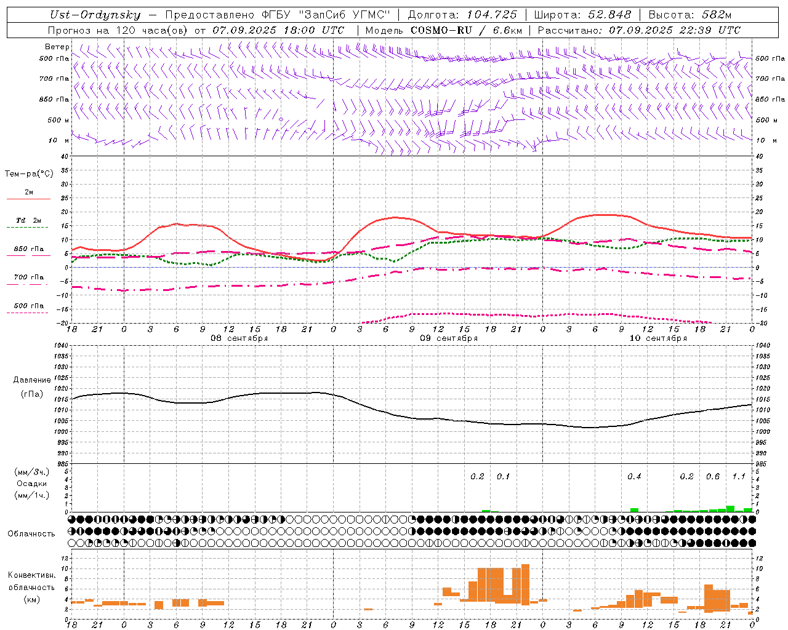This screenshot has width=788, height=630.
Task: Click the Конвективн. облачность label
Action: point(32,581)
